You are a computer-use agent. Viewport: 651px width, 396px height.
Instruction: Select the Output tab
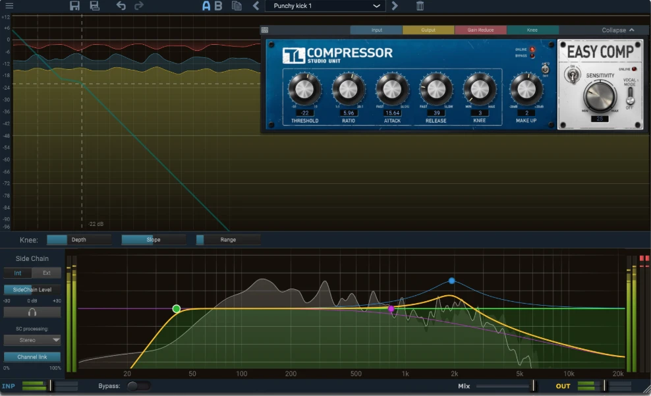(x=428, y=30)
